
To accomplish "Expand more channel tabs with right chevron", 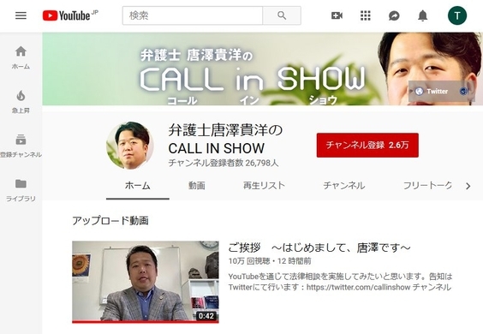I will click(x=468, y=186).
